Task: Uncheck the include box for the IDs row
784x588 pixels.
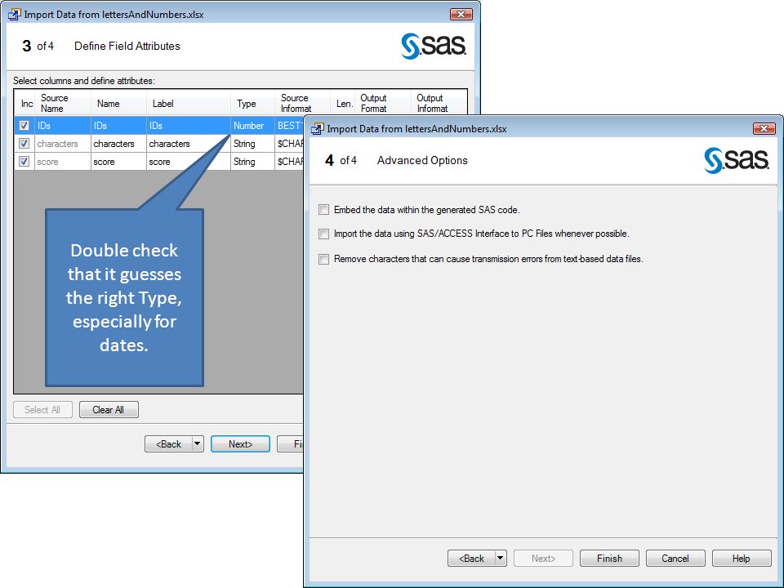Action: click(x=24, y=126)
